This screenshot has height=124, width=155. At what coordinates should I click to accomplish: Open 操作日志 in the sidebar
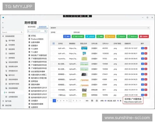click(11, 75)
